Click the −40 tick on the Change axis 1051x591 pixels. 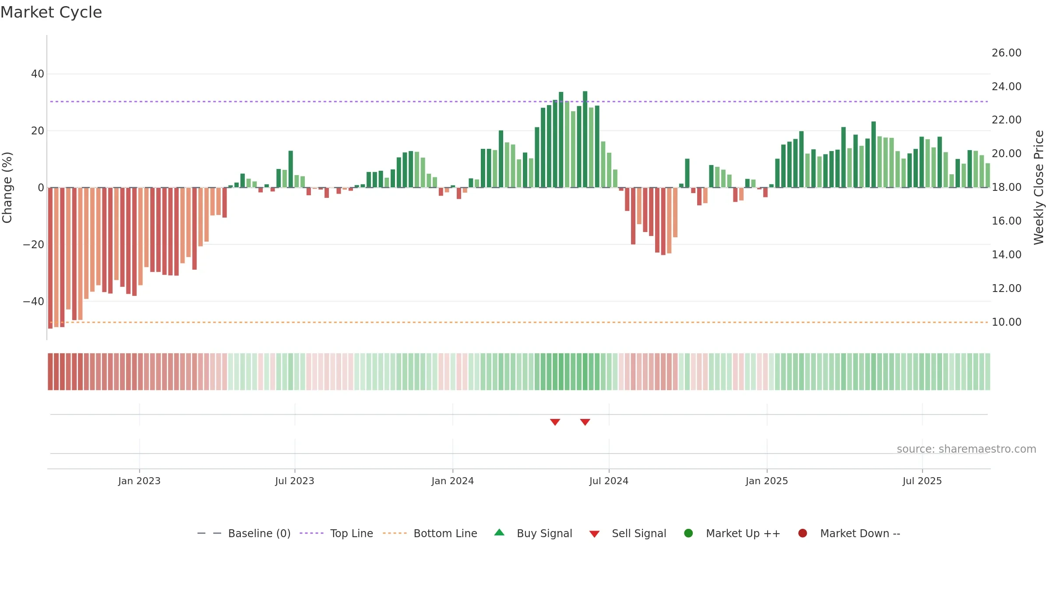click(x=34, y=302)
